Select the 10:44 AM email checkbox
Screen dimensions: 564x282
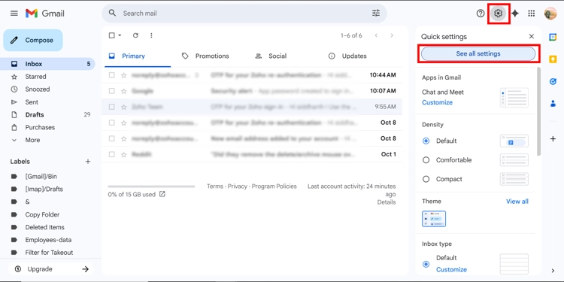(112, 75)
